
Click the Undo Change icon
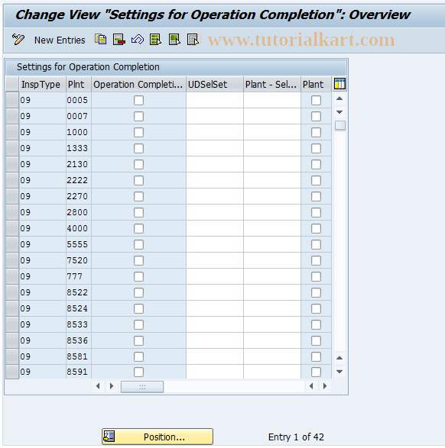click(138, 40)
